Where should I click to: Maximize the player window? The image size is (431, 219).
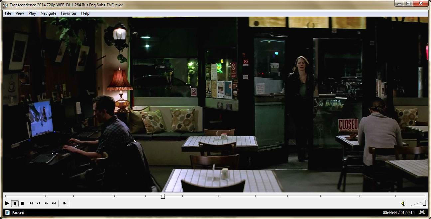pos(408,3)
